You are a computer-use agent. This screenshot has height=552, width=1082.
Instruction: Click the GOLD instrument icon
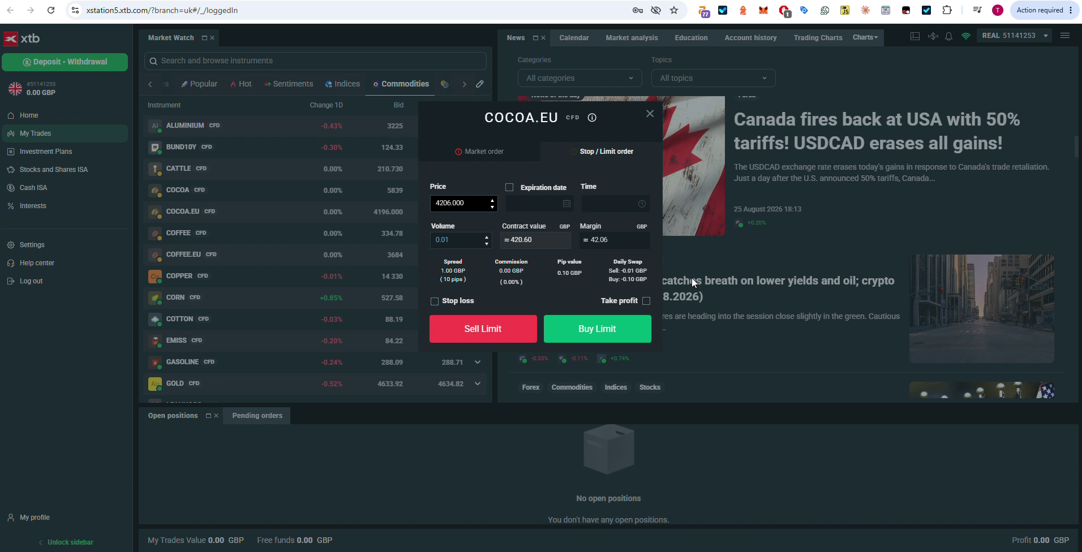coord(154,384)
